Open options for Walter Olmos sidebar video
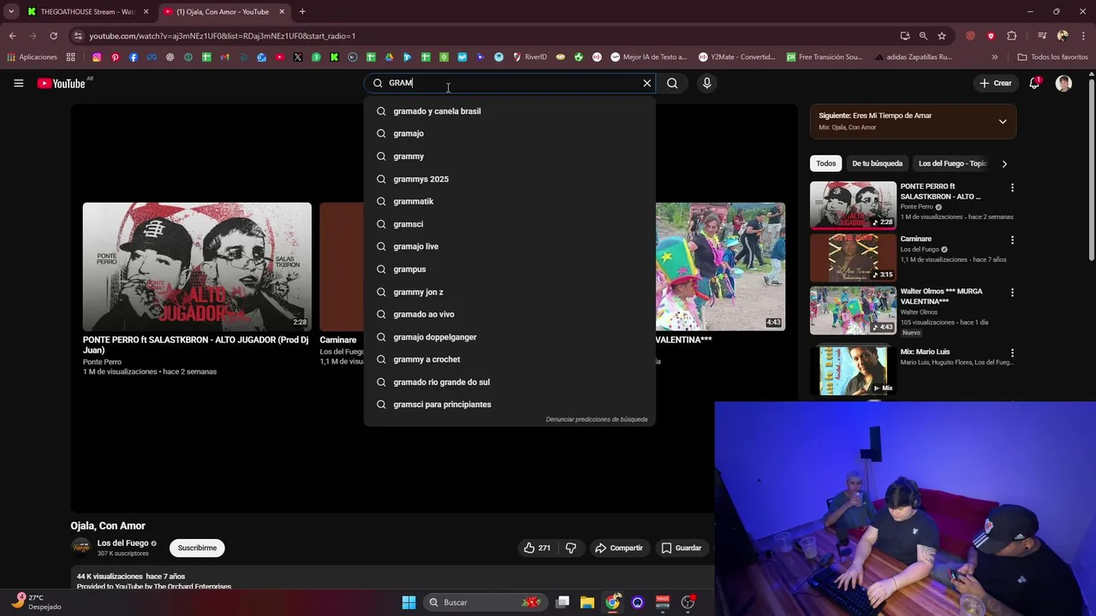The height and width of the screenshot is (616, 1096). point(1012,293)
